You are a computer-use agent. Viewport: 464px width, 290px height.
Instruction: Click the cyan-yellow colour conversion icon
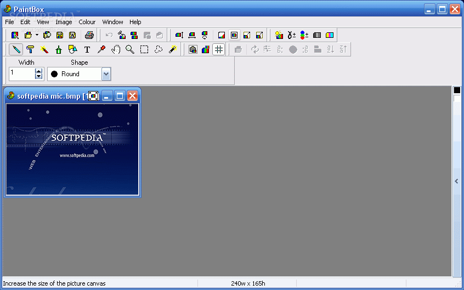[330, 35]
